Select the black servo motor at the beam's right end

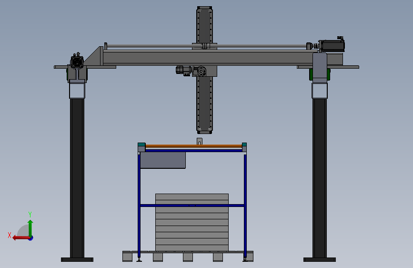click(332, 46)
